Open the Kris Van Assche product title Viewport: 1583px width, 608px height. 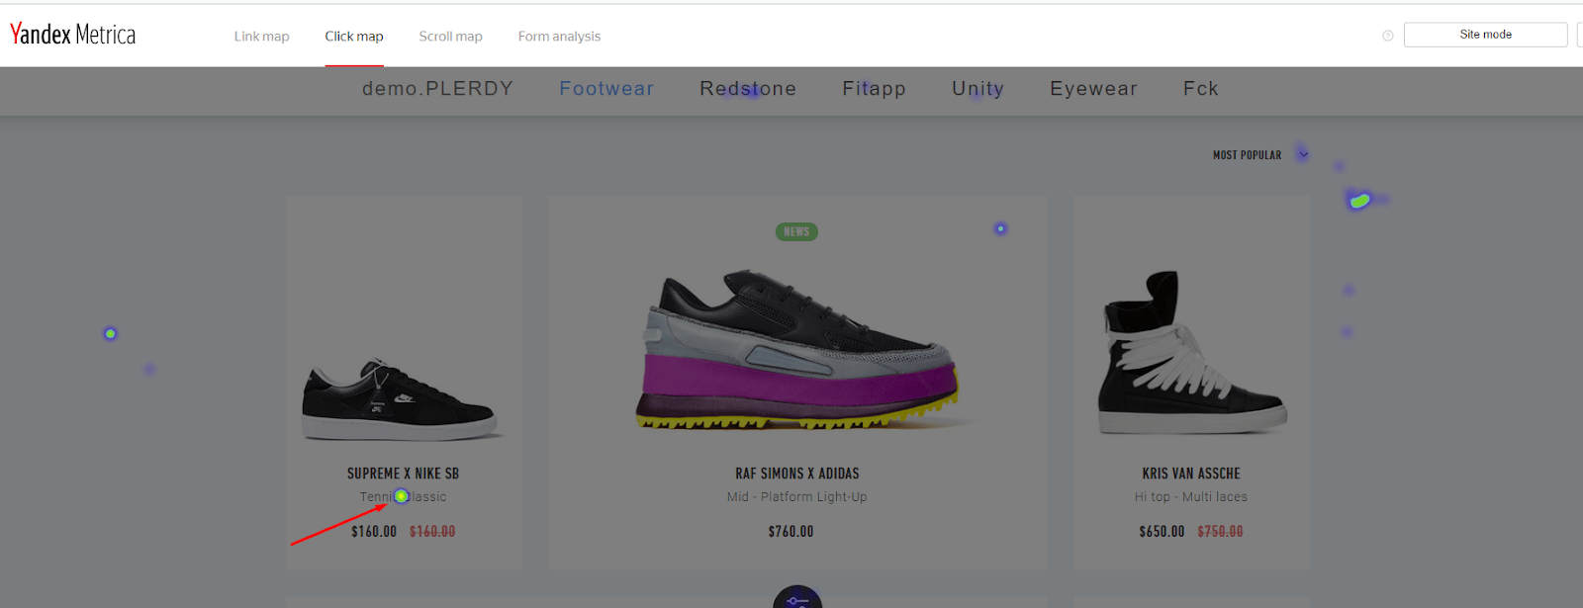point(1191,474)
